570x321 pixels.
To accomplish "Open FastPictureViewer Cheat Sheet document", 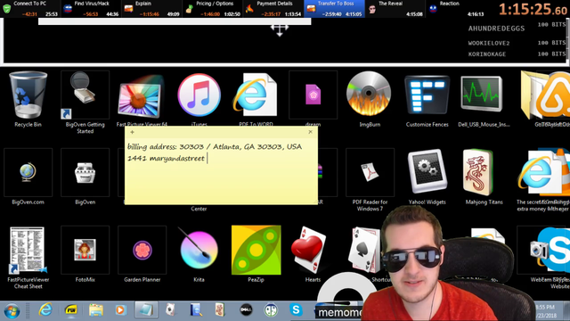I will point(28,258).
